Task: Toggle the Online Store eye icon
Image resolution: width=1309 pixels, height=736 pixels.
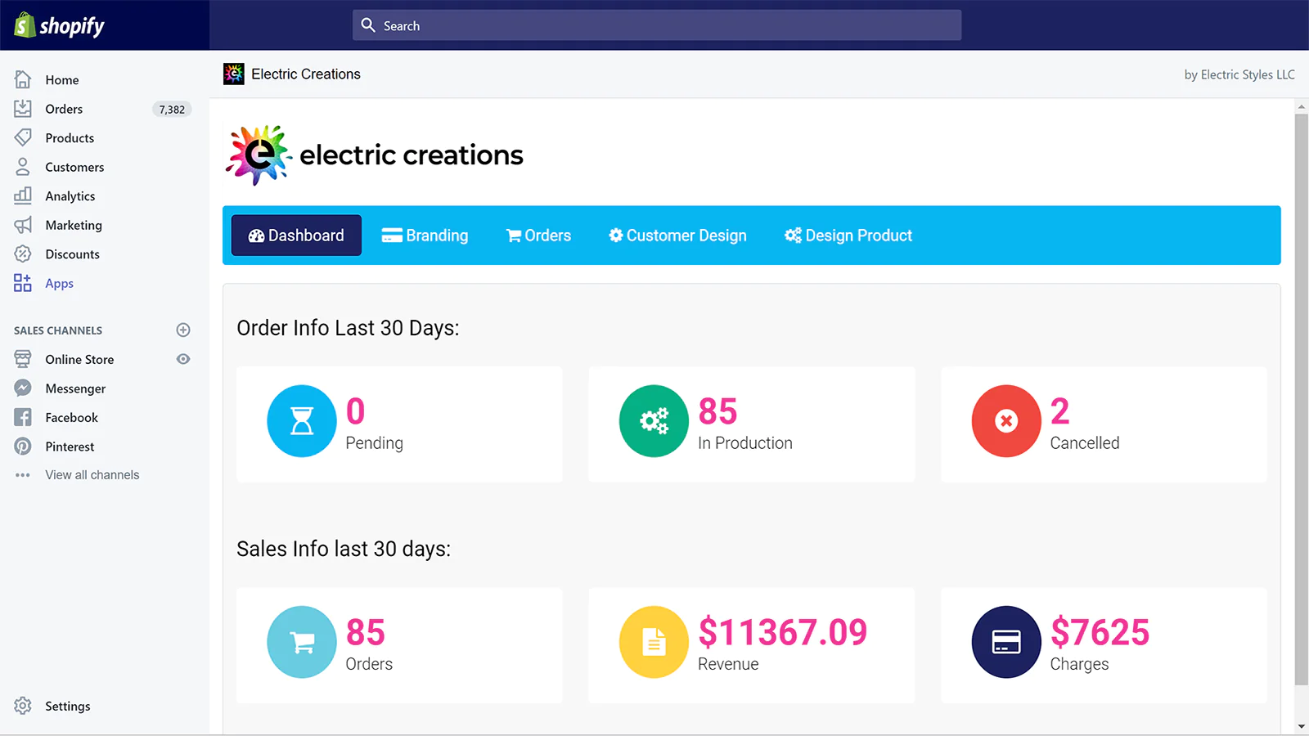Action: click(183, 359)
